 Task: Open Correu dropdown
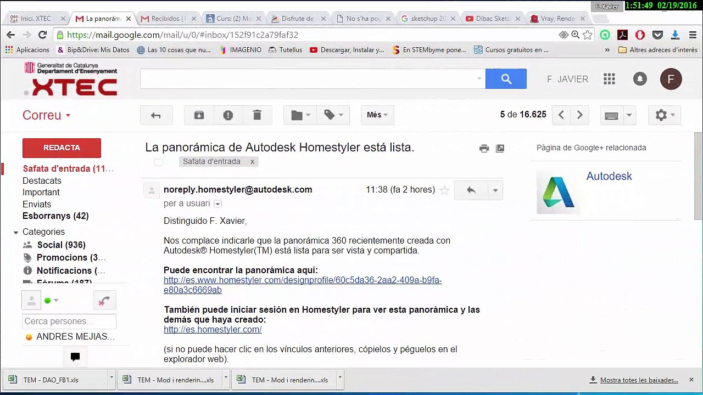point(47,115)
